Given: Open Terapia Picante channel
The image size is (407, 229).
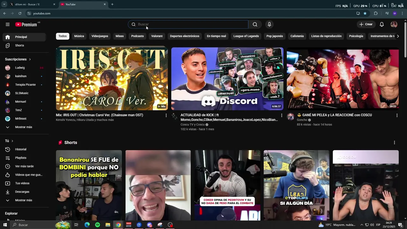Looking at the screenshot, I should pos(24,85).
